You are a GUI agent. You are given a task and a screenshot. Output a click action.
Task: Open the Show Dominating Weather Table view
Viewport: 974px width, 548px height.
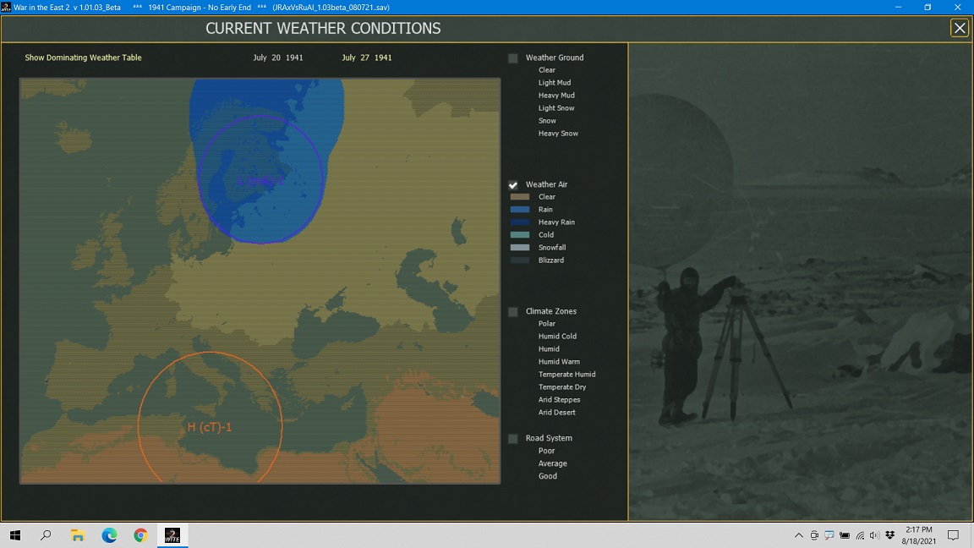tap(83, 58)
